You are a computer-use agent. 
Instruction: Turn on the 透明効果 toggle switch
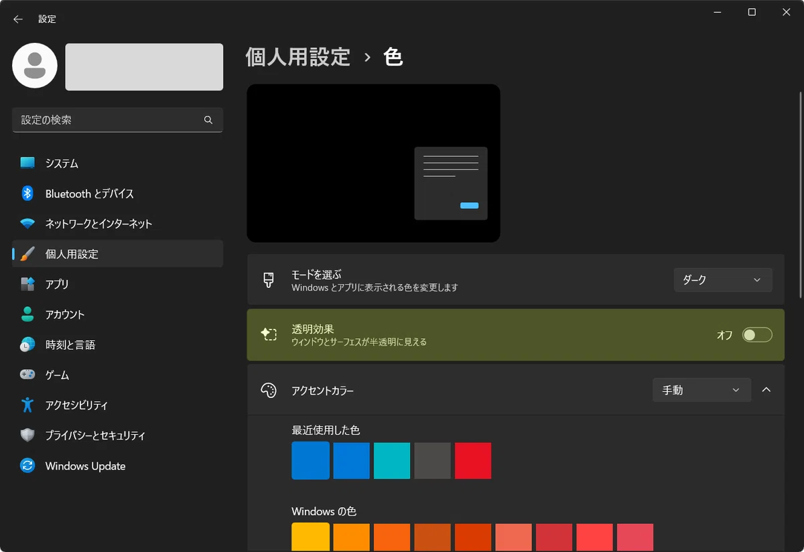757,335
